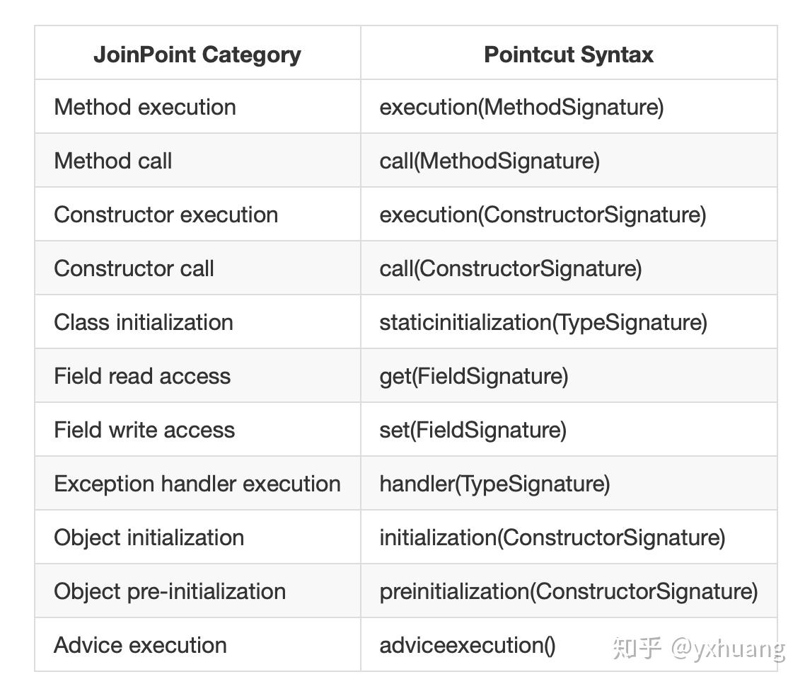Select the Constructor call cell

tap(134, 268)
